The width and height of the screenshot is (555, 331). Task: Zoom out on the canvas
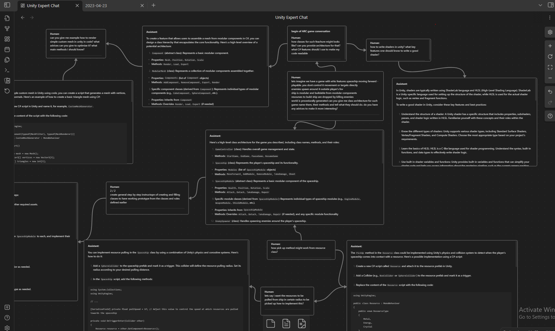coord(550,78)
